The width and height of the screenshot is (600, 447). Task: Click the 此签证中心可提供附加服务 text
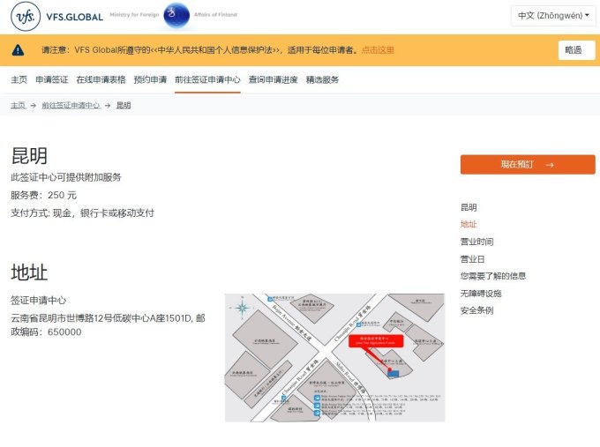point(66,177)
